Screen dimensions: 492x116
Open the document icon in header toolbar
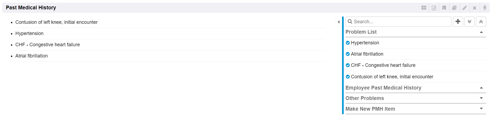[x=434, y=8]
